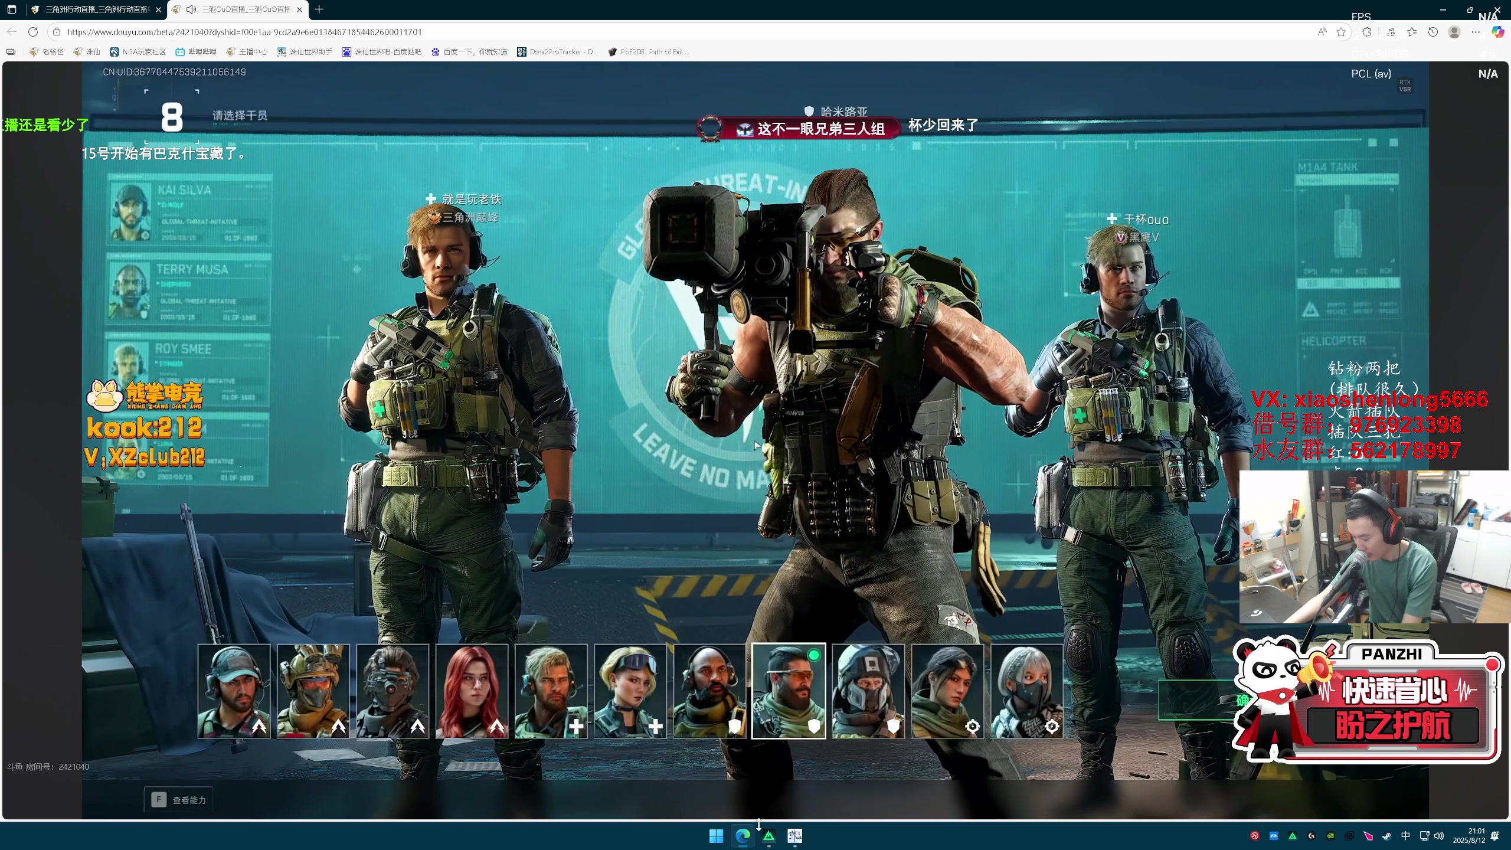Image resolution: width=1511 pixels, height=850 pixels.
Task: Open Edge tab actions menu icon
Action: [x=12, y=9]
